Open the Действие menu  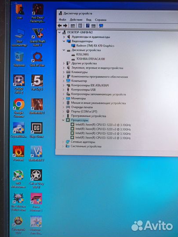point(76,20)
